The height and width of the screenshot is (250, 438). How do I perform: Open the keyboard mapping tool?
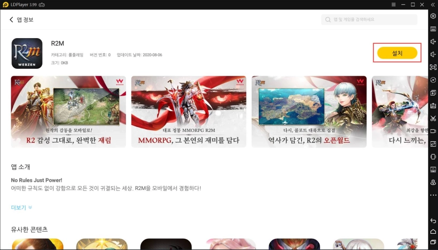[x=433, y=29]
